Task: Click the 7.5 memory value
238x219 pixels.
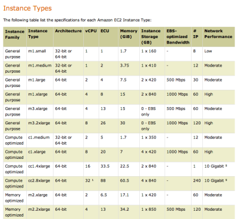Action: click(123, 80)
